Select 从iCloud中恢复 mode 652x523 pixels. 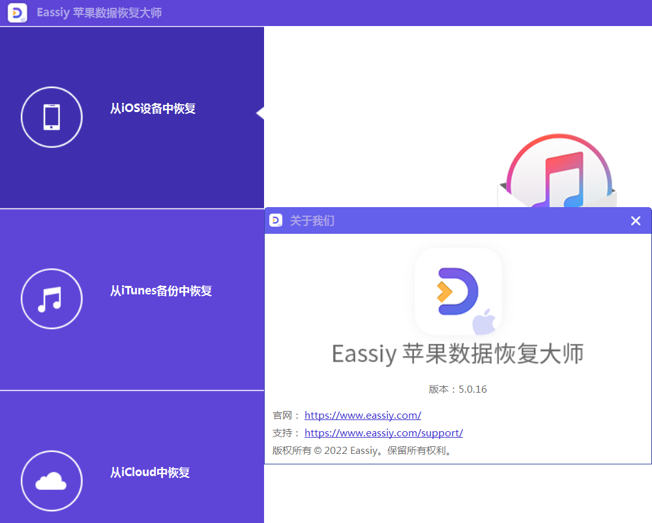[x=132, y=457]
